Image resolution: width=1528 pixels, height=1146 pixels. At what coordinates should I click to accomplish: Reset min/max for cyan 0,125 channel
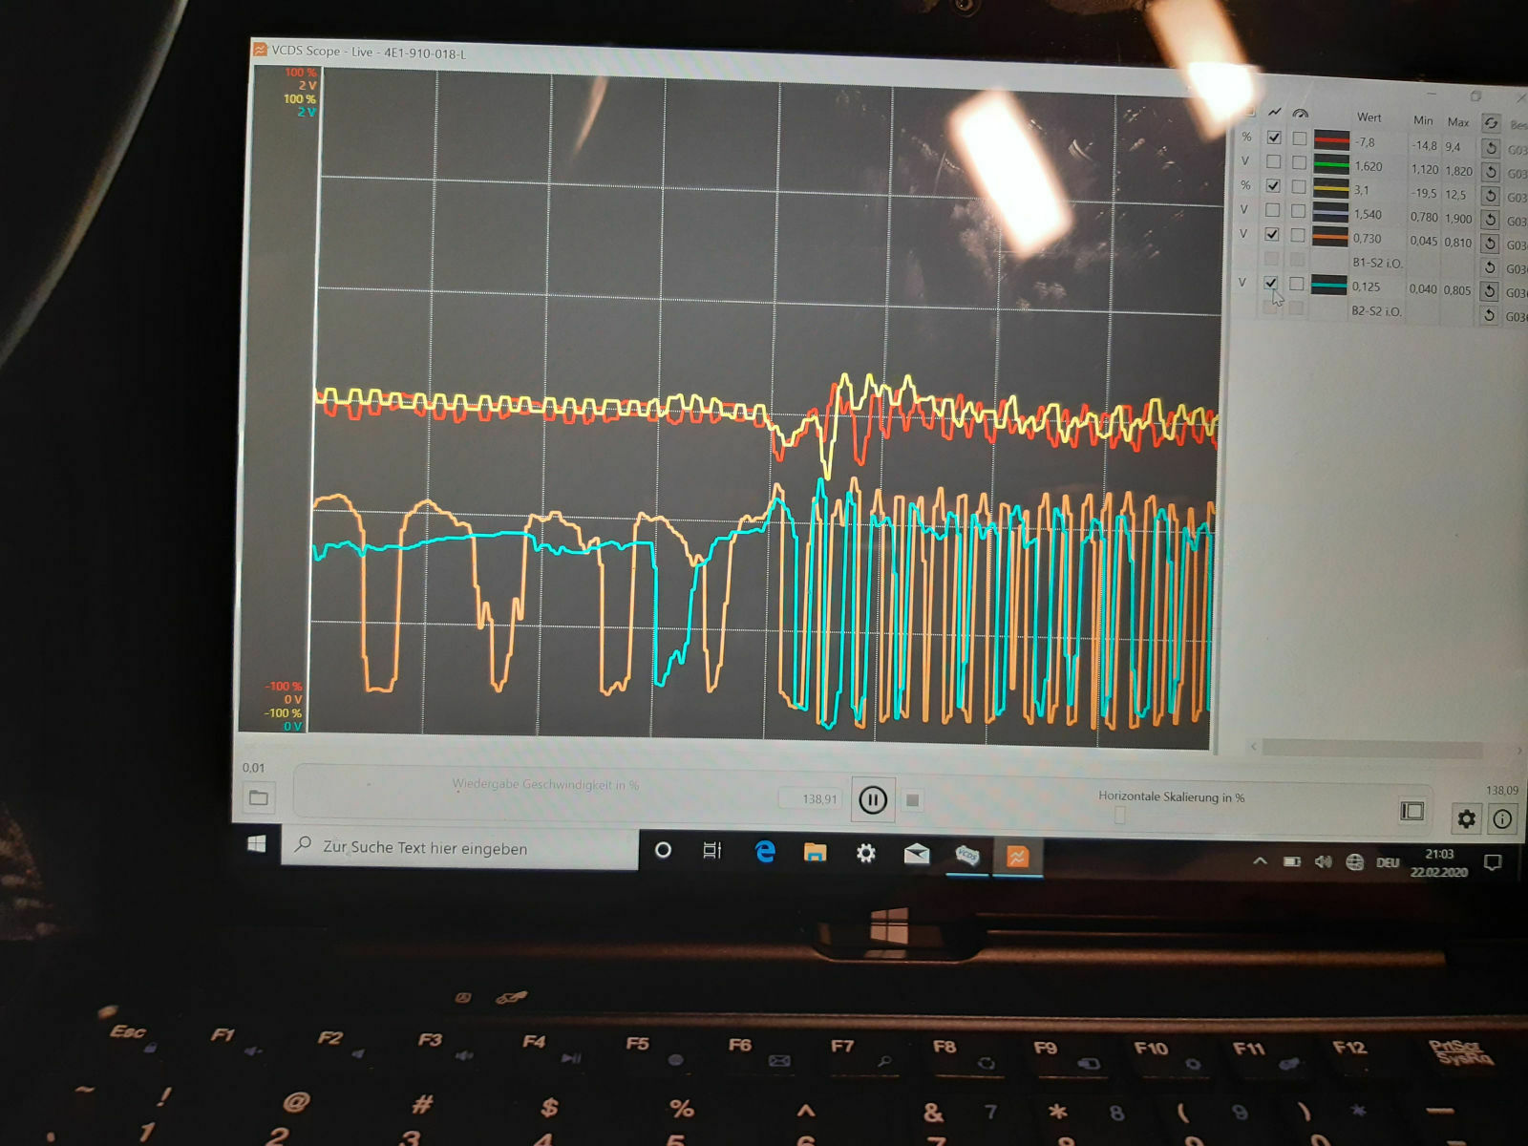point(1489,291)
